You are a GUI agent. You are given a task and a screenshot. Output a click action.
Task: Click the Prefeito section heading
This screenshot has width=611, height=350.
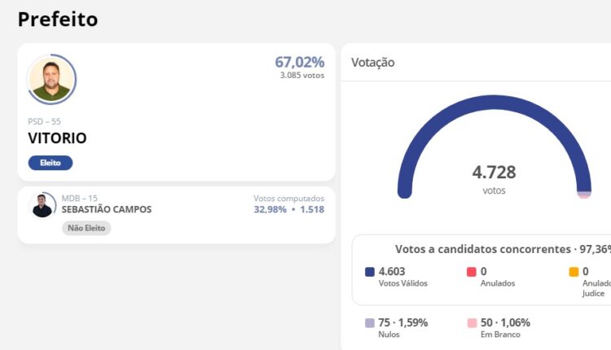[58, 20]
